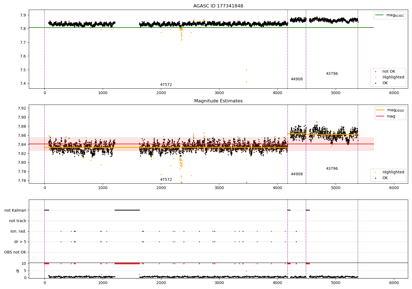Click the 'OBS not OK' row label
Screen dimensions: 412x289
point(15,252)
